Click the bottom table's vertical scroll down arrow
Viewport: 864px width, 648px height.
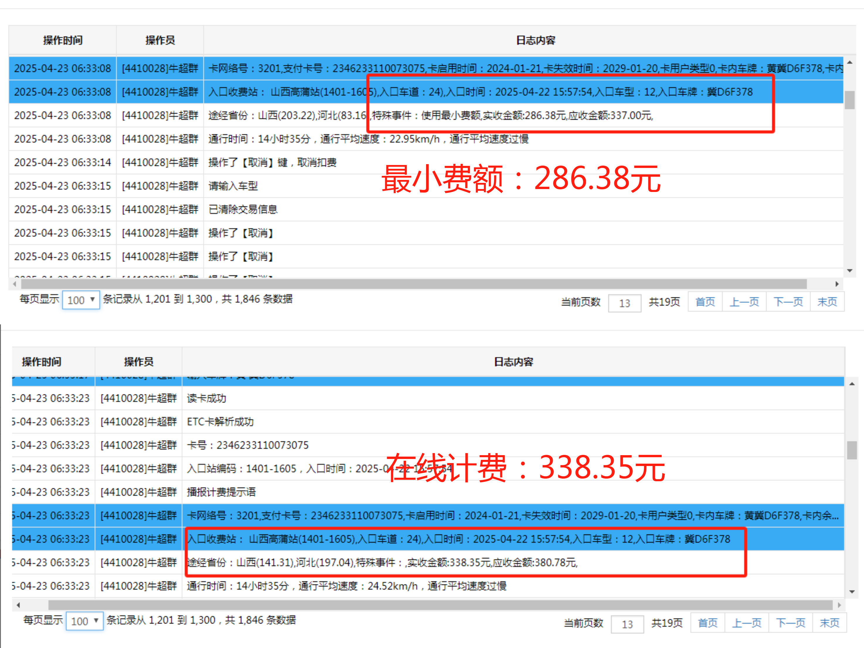852,592
